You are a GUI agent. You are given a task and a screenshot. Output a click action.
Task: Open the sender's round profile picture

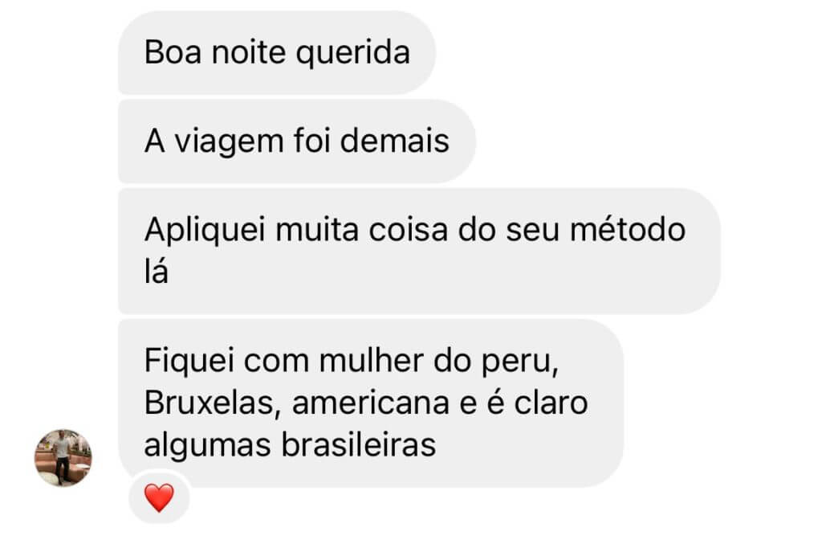[x=63, y=458]
